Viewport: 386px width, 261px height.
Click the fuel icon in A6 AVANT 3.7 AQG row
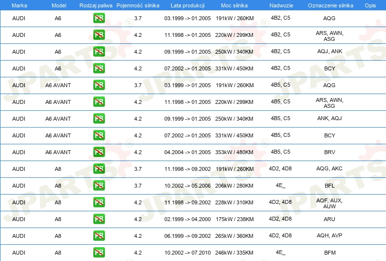[x=99, y=85]
